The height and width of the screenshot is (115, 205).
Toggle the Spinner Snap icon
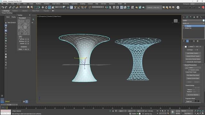86,7
